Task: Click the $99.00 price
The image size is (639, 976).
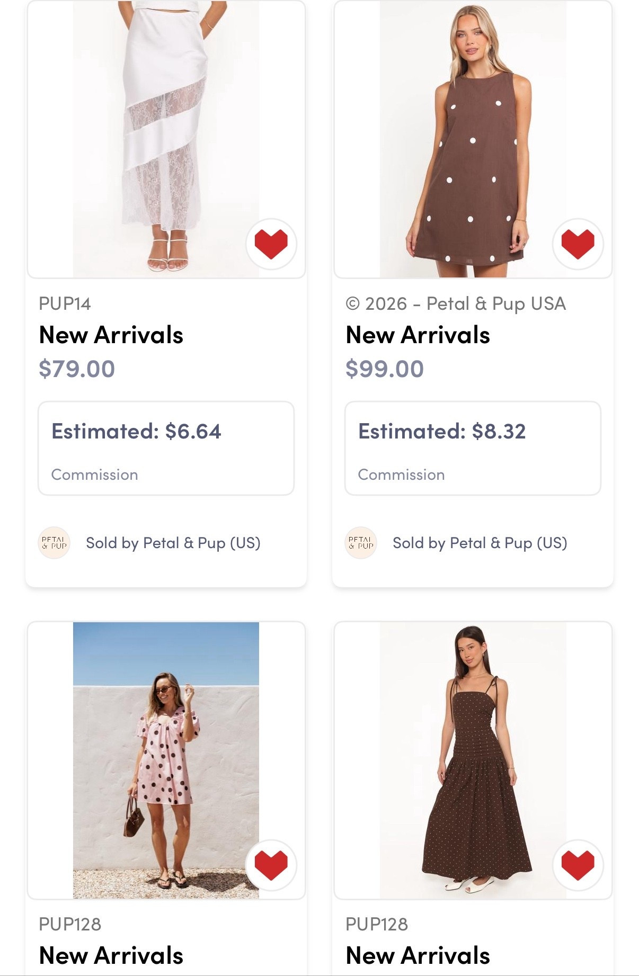Action: (x=385, y=369)
